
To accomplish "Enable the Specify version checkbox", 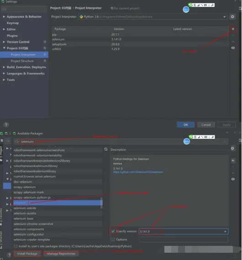I will coord(113,231).
